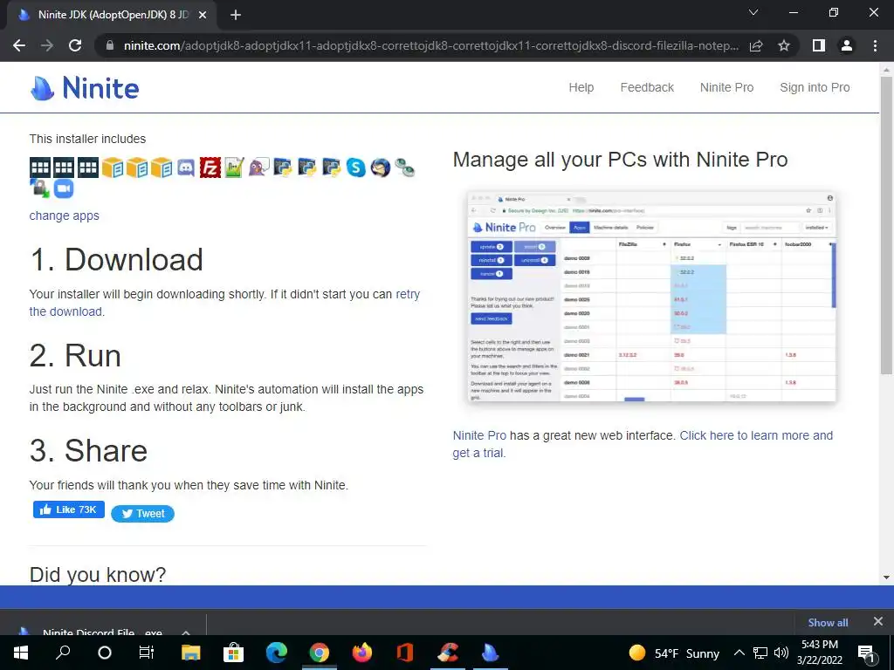Click the Ninite logo in page header
Viewport: 894px width, 670px height.
point(85,88)
